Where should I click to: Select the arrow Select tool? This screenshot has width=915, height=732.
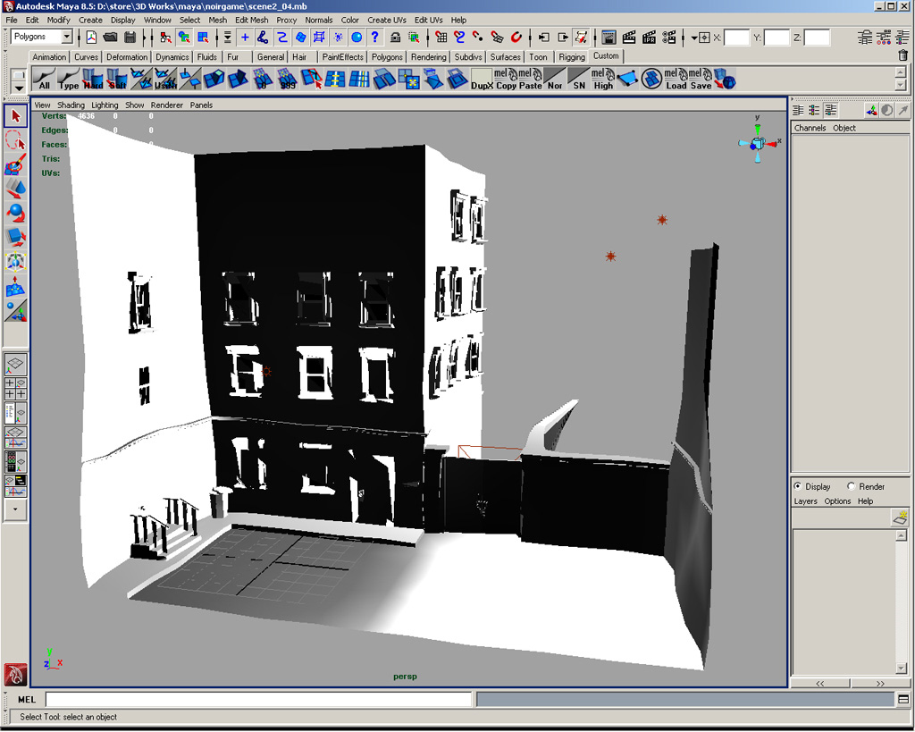pos(16,116)
